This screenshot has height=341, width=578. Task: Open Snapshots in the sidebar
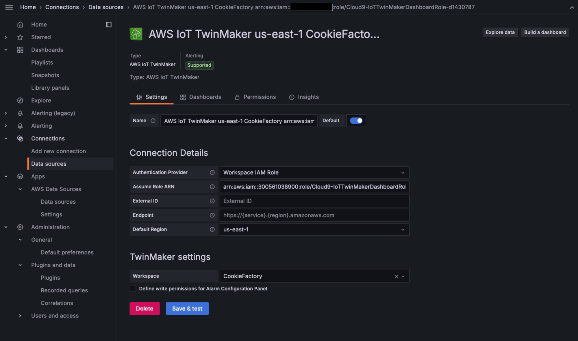[x=45, y=75]
